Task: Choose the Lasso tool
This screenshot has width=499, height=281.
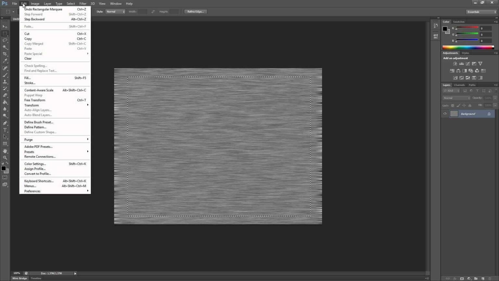Action: [x=5, y=40]
